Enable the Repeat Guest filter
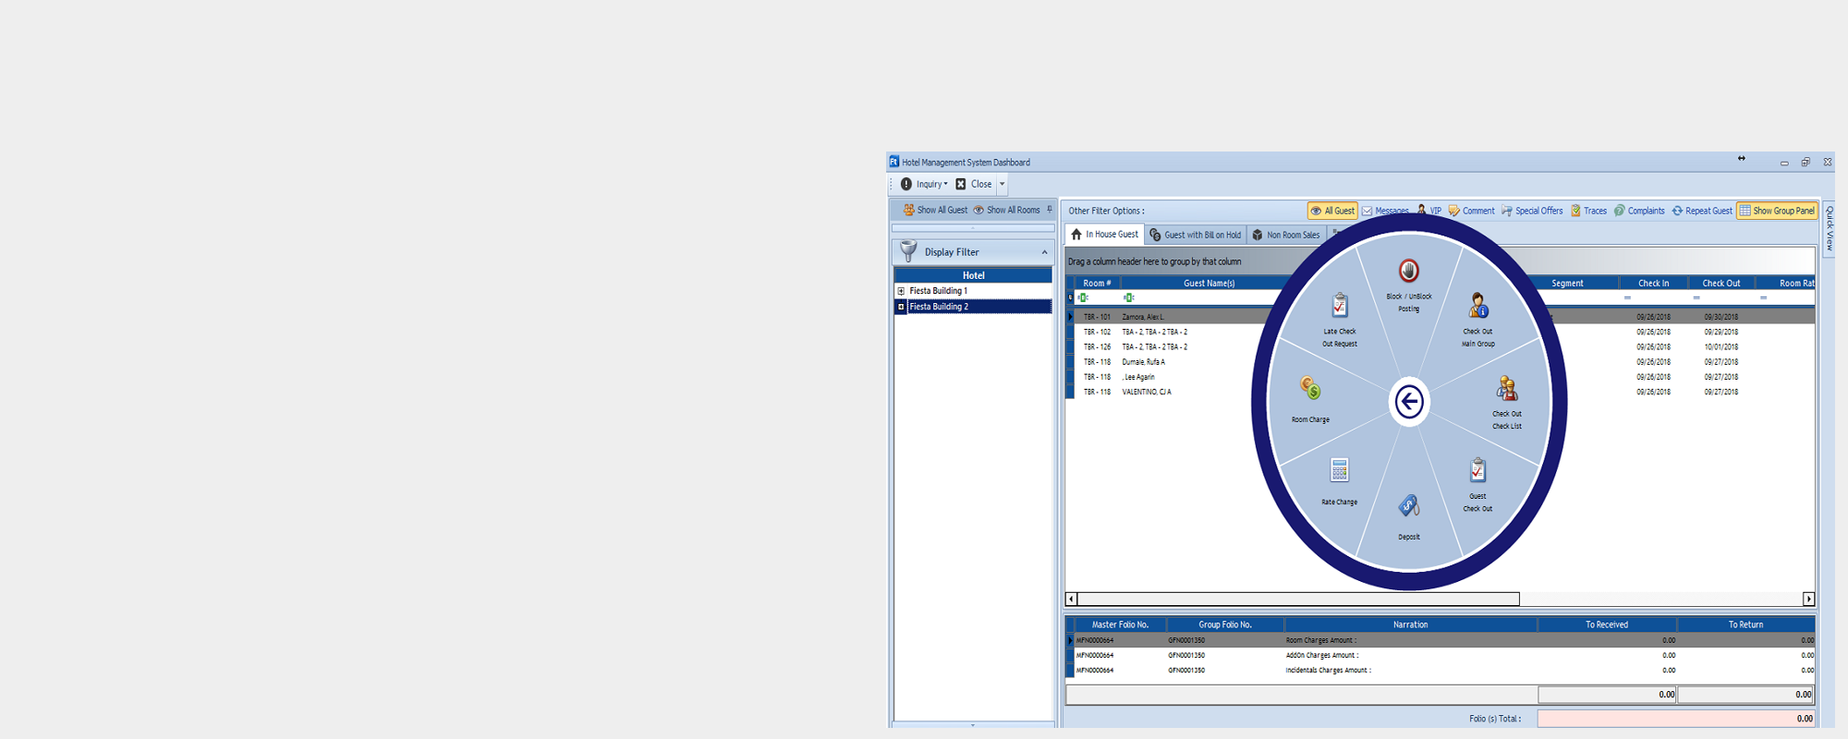1848x739 pixels. click(x=1701, y=211)
